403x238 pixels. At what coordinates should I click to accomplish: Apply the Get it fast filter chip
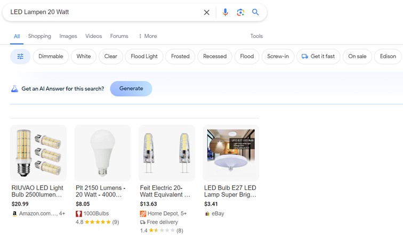318,57
